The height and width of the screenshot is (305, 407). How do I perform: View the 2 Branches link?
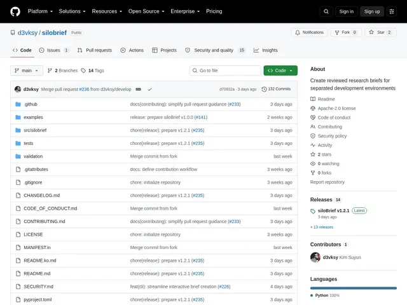tap(62, 71)
